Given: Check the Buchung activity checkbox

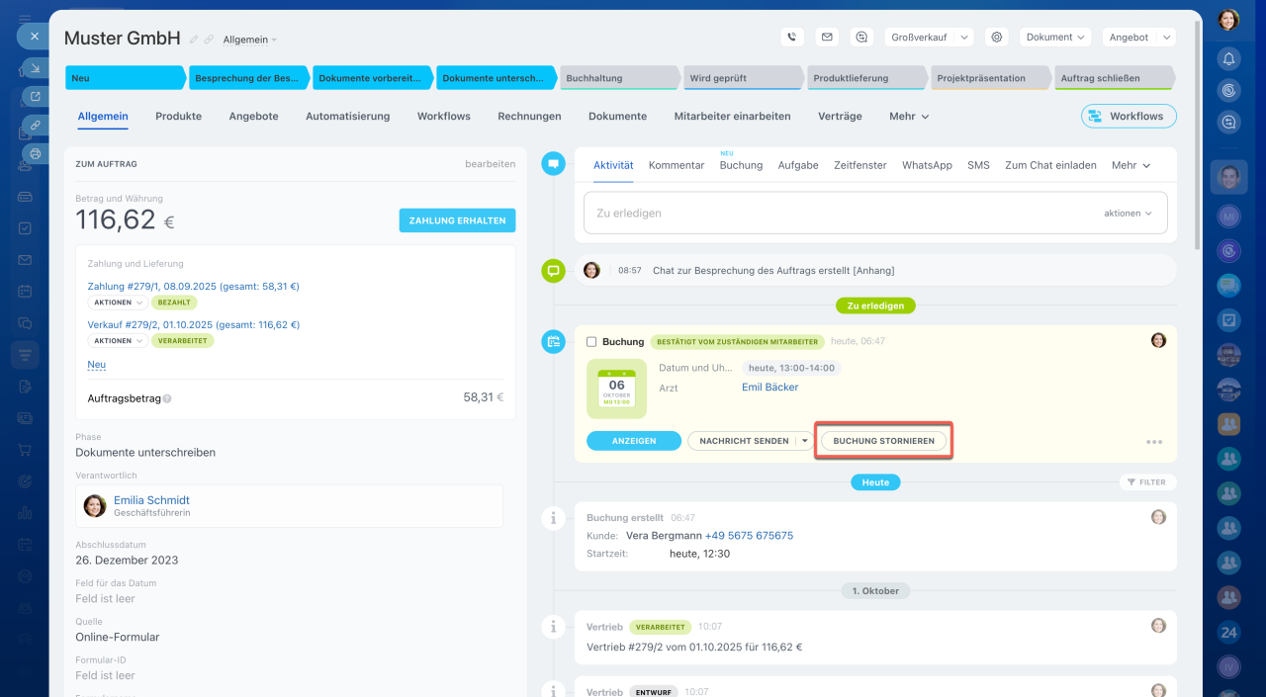Looking at the screenshot, I should 591,342.
